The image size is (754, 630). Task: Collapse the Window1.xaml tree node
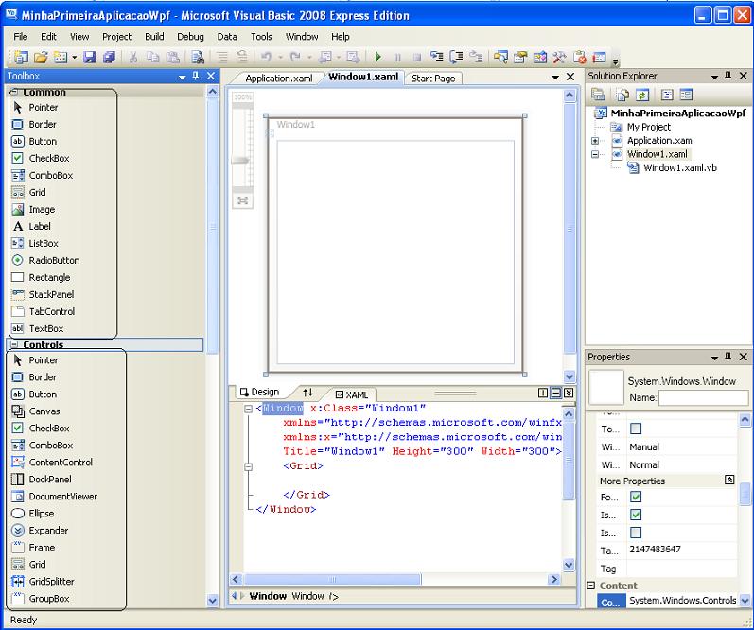pyautogui.click(x=595, y=154)
